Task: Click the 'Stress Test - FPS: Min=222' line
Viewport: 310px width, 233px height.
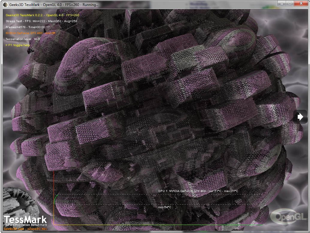Action: [41, 21]
